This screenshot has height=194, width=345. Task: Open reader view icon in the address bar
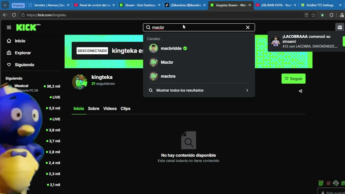[x=306, y=15]
